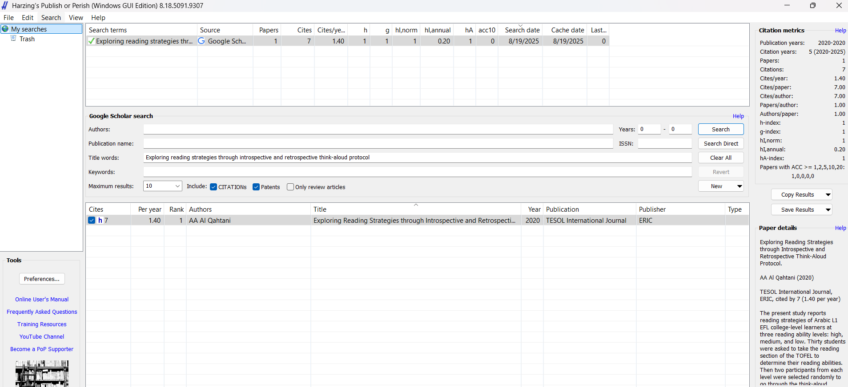
Task: Open the Help menu
Action: pos(98,18)
